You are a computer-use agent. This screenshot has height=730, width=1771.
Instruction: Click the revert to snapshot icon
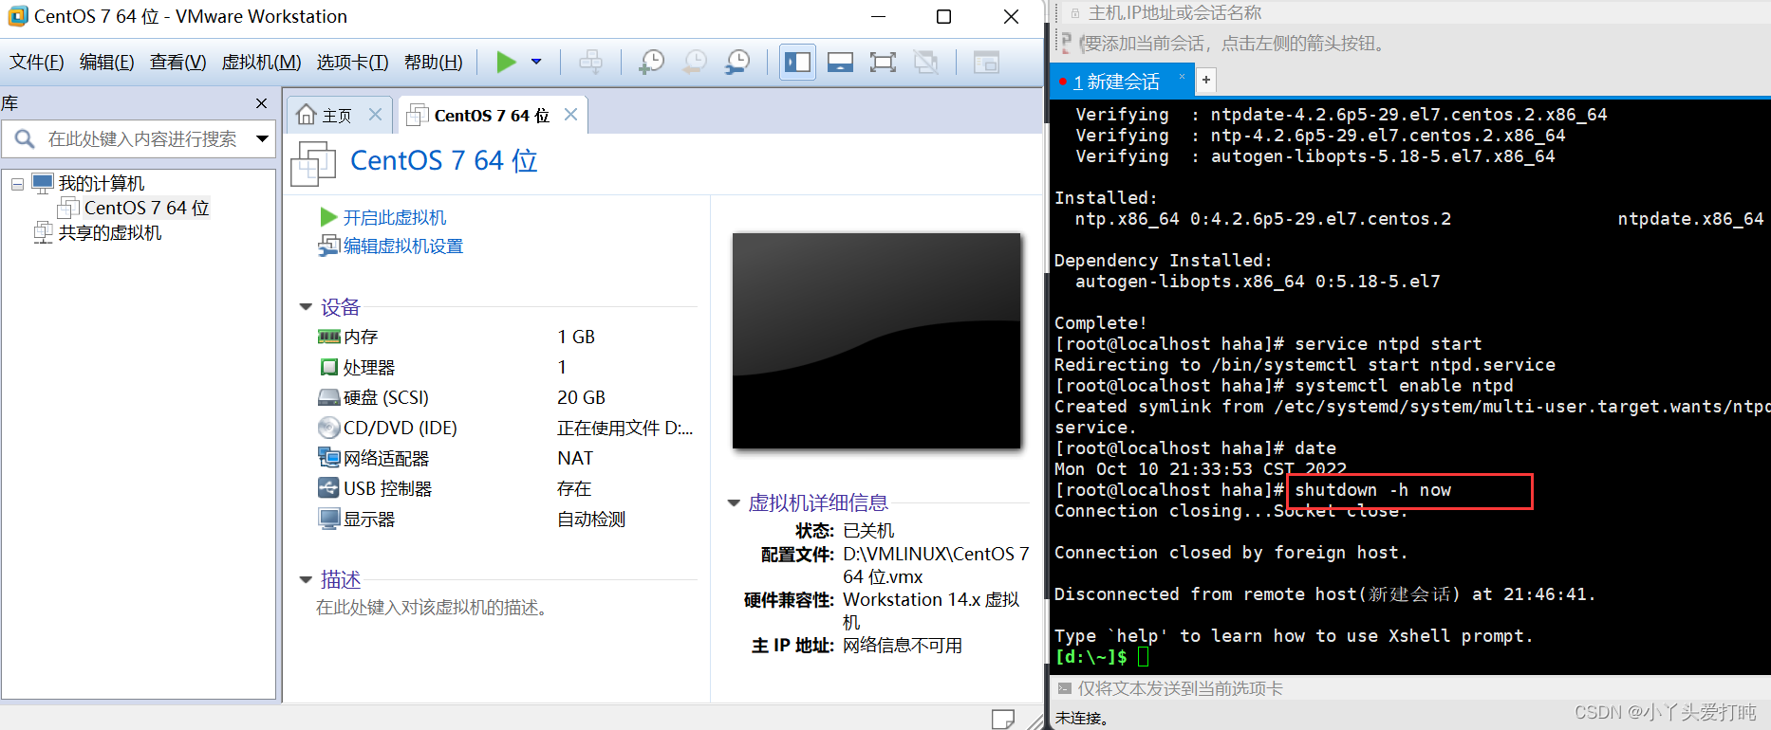(695, 63)
